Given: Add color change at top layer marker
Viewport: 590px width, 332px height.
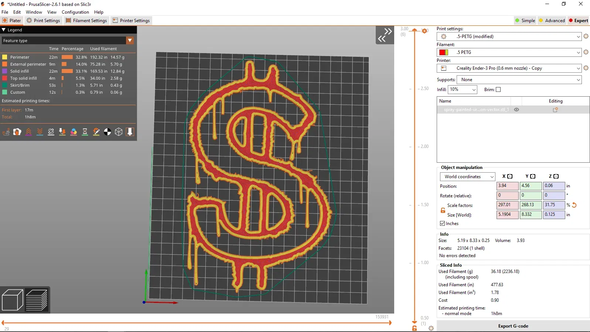Looking at the screenshot, I should [424, 31].
